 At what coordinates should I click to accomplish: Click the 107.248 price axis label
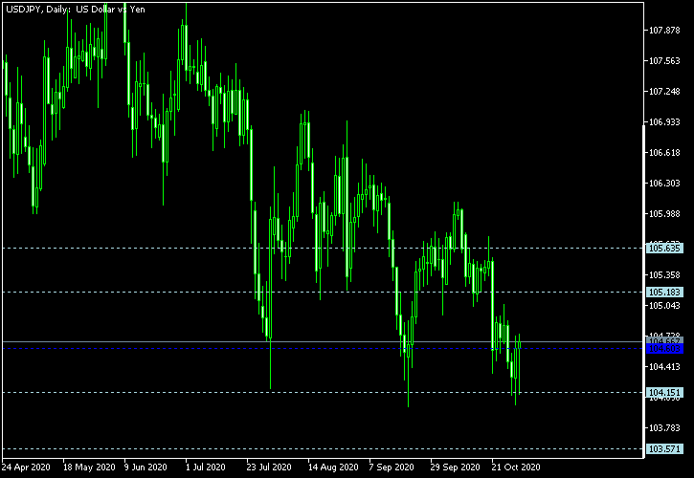(x=664, y=92)
